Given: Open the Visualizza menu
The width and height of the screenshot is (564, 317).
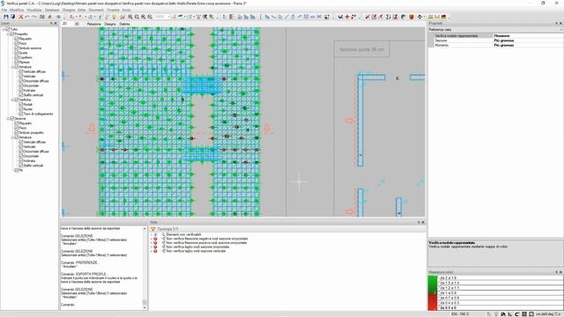Looking at the screenshot, I should click(34, 10).
